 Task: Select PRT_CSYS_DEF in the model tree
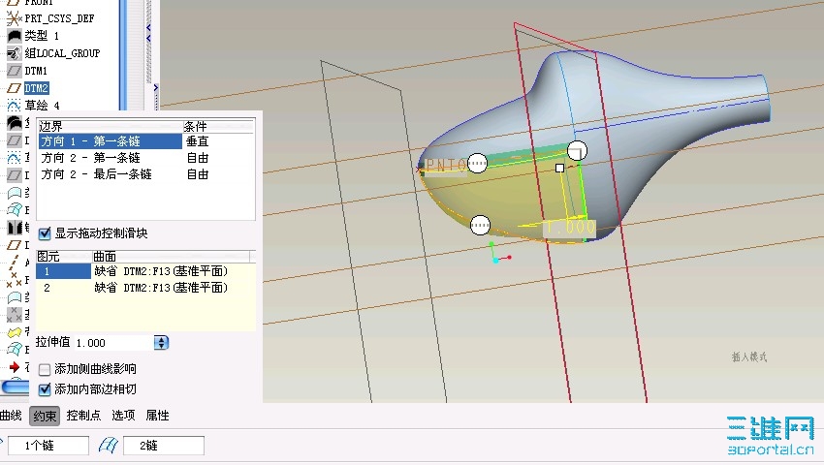(59, 18)
